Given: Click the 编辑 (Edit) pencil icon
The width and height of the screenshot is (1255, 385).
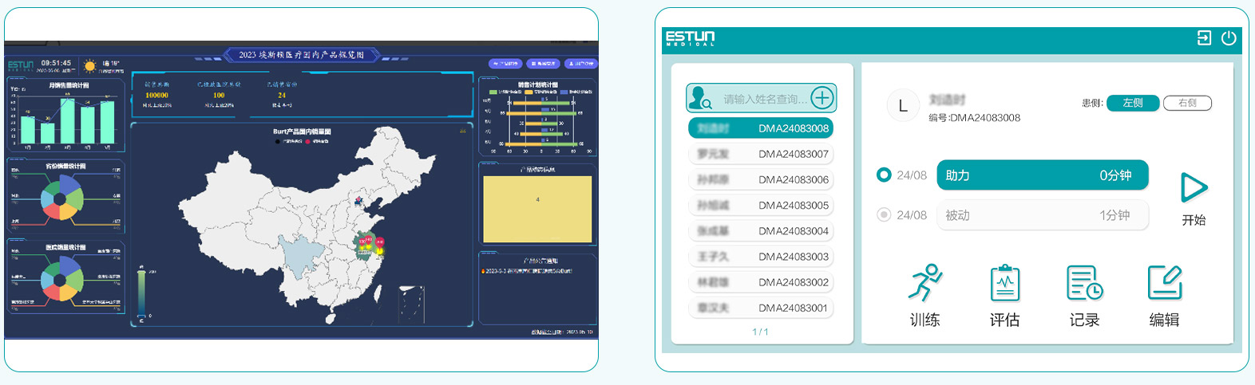Looking at the screenshot, I should point(1164,283).
